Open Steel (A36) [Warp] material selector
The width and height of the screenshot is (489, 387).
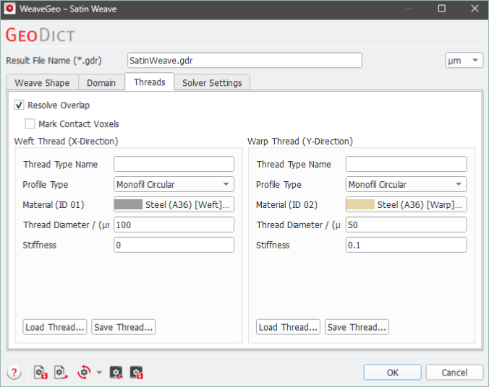point(406,204)
